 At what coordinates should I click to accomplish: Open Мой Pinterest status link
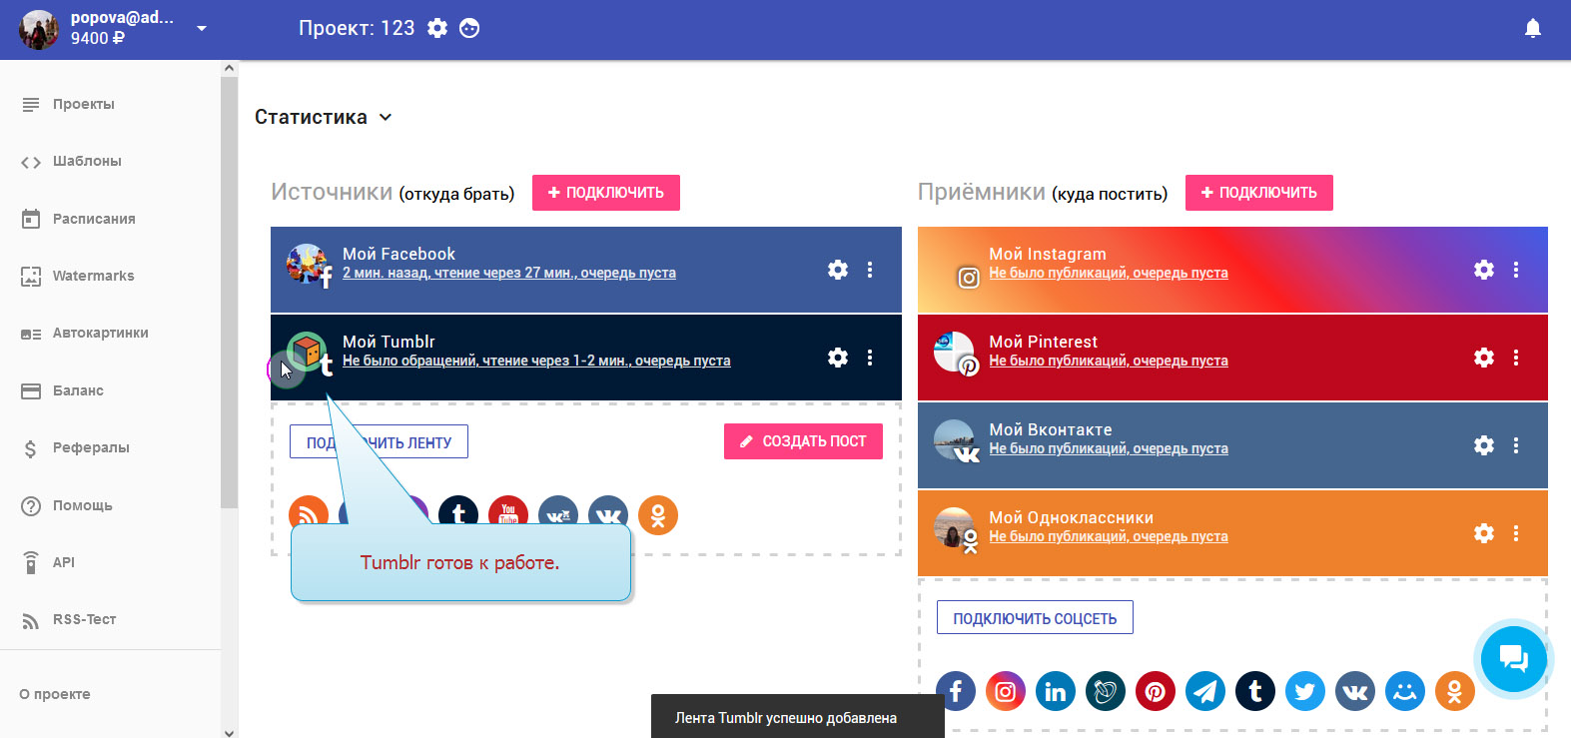click(1109, 361)
